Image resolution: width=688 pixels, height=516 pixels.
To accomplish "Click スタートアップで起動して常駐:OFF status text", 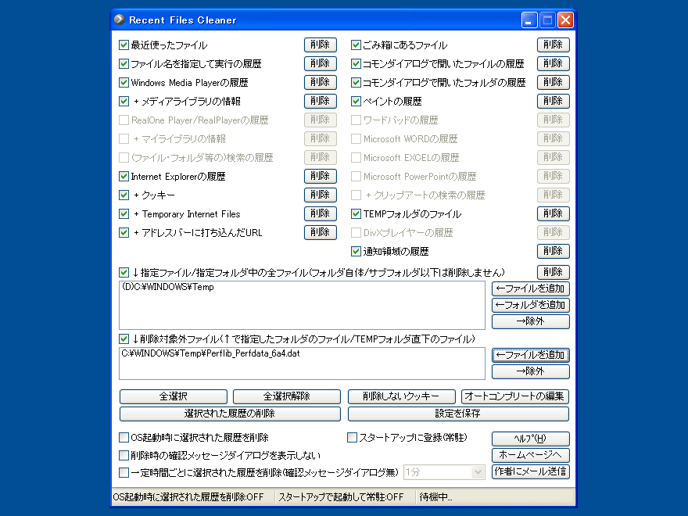I will tap(341, 497).
